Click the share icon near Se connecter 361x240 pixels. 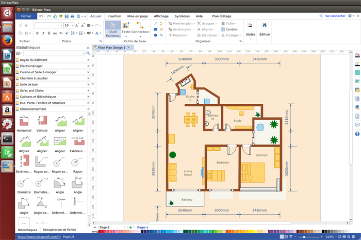[321, 16]
